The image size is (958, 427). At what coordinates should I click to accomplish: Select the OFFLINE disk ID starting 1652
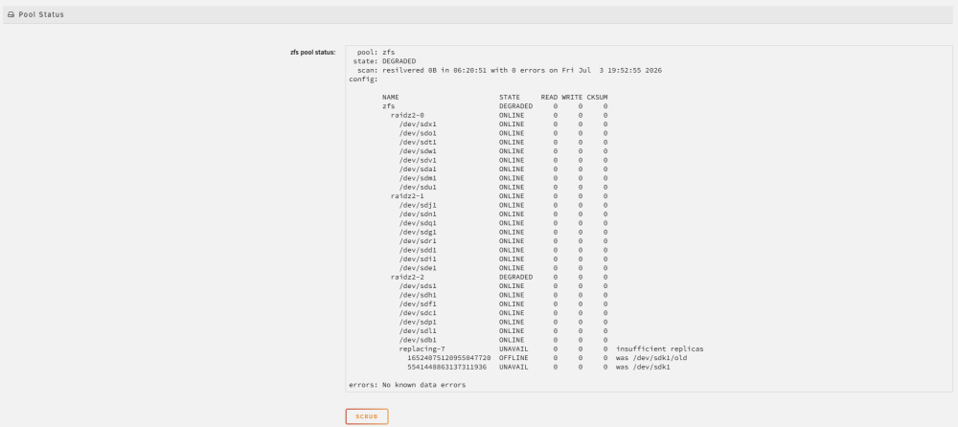[x=449, y=358]
